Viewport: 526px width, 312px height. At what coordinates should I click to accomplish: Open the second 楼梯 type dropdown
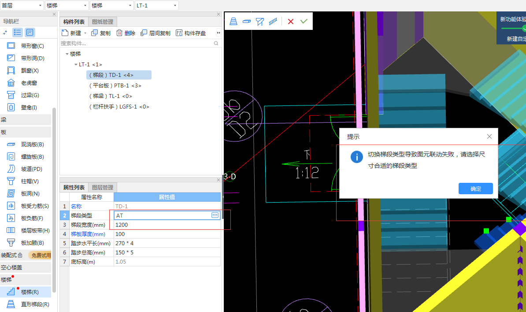[112, 6]
